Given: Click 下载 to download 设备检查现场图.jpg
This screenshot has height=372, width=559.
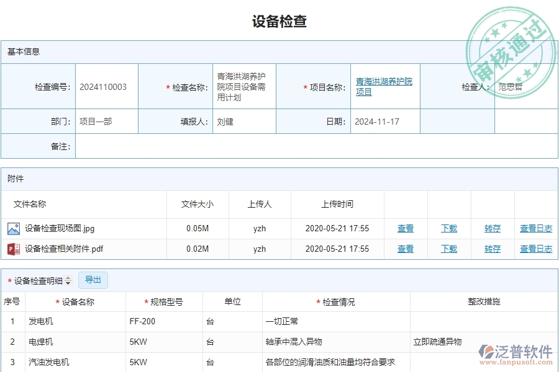Looking at the screenshot, I should point(448,228).
